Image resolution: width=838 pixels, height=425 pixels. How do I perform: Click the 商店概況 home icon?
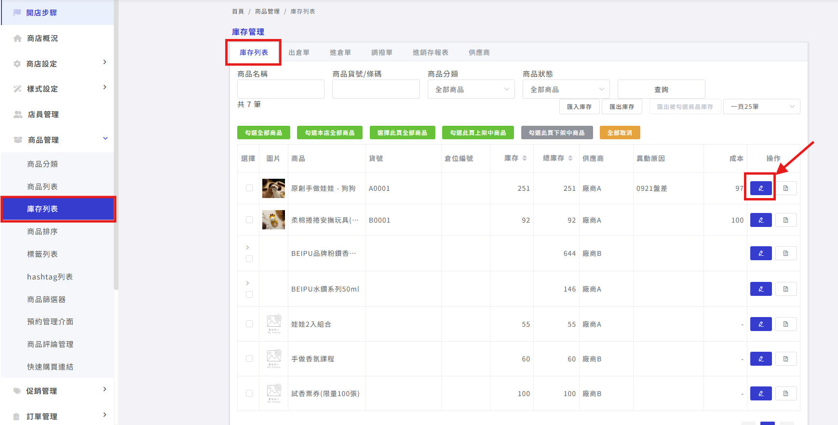pos(18,38)
